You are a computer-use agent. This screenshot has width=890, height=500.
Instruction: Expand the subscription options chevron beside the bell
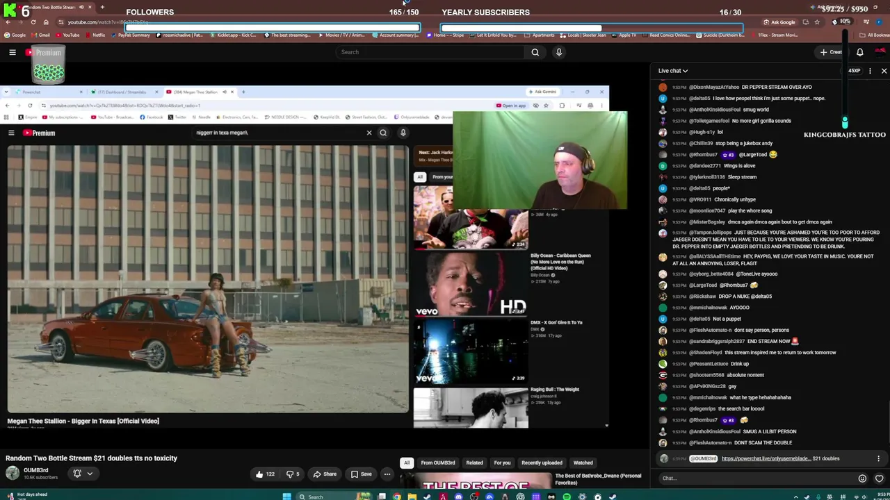[x=90, y=474]
